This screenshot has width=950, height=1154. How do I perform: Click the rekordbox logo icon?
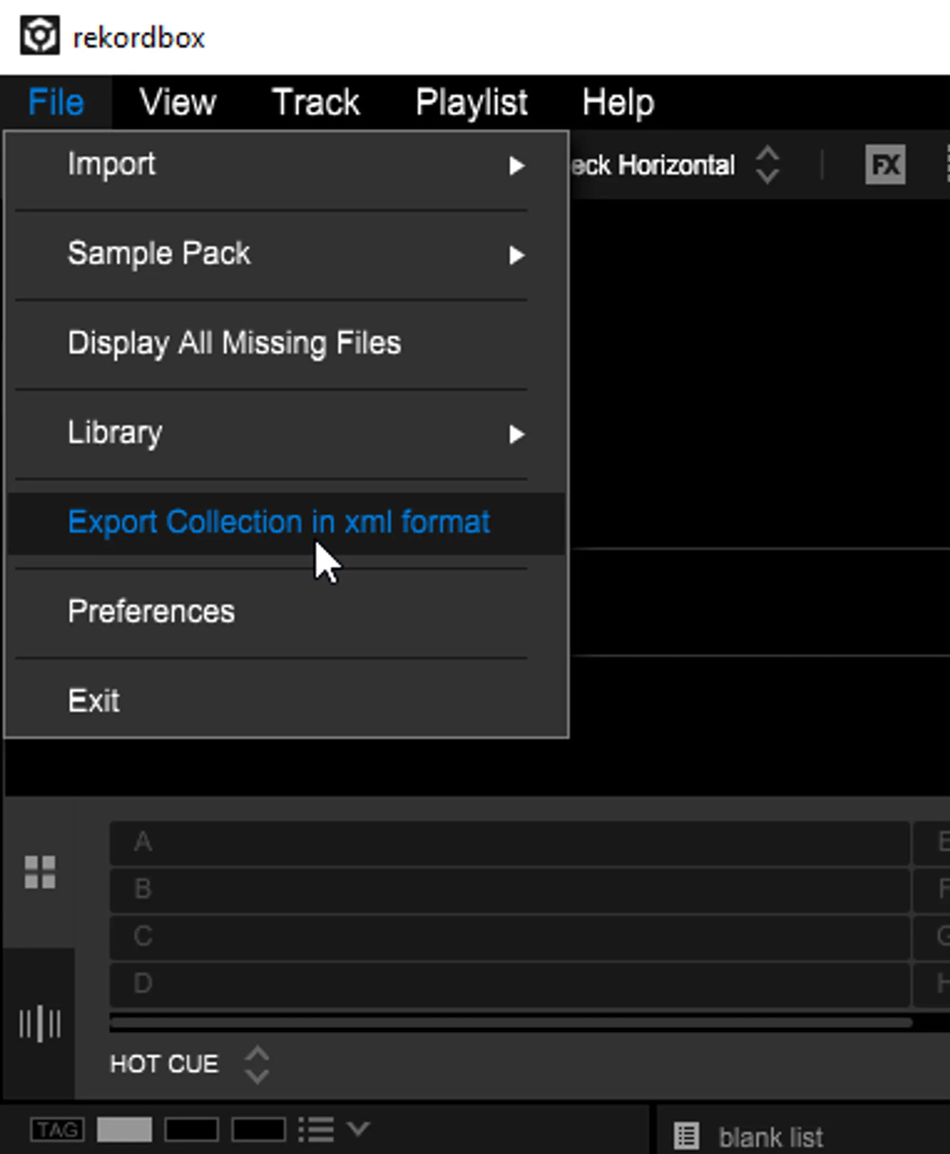point(39,36)
